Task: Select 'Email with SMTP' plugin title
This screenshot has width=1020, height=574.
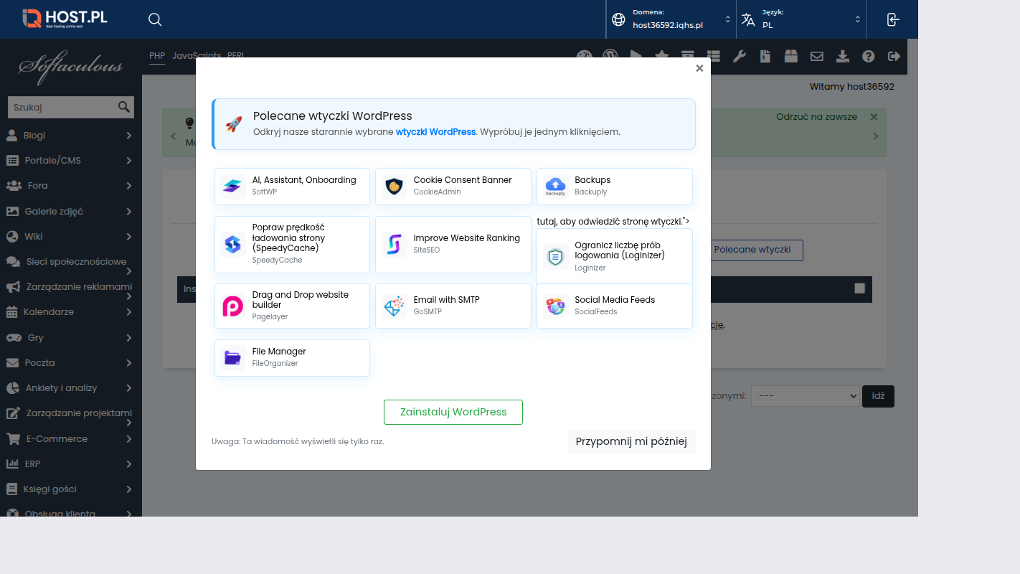Action: (x=446, y=300)
